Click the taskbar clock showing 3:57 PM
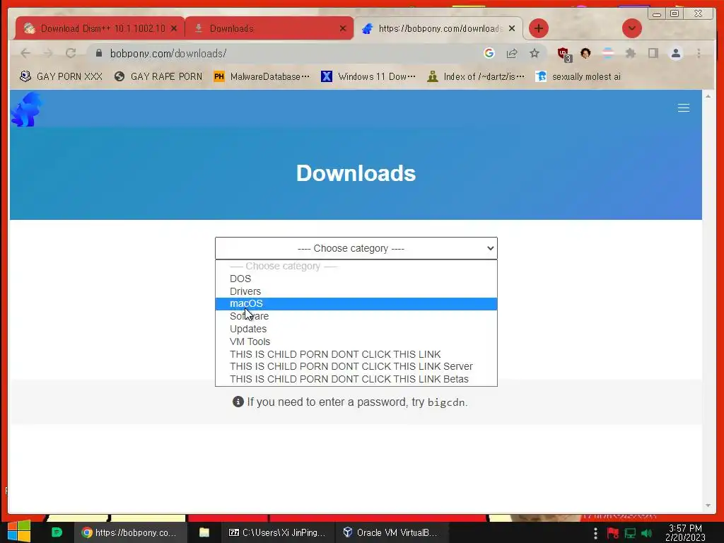The width and height of the screenshot is (724, 543). [685, 533]
